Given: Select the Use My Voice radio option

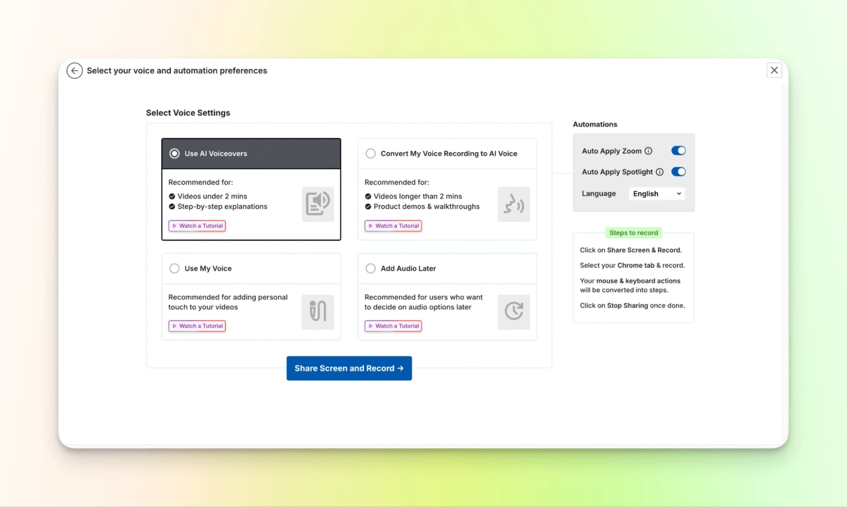Looking at the screenshot, I should pyautogui.click(x=175, y=268).
